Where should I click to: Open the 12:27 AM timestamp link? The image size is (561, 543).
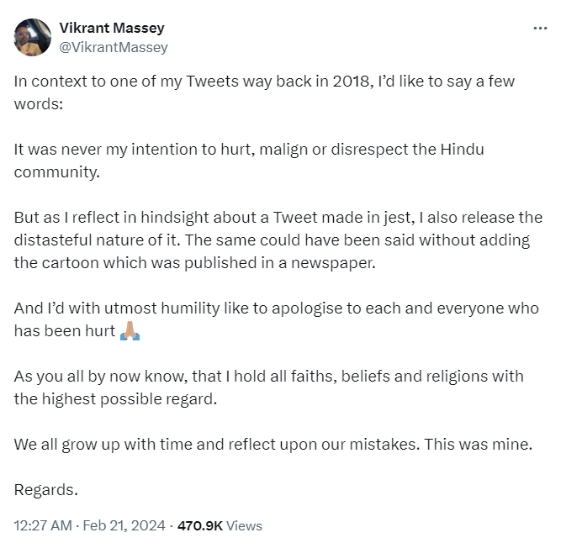(x=43, y=525)
